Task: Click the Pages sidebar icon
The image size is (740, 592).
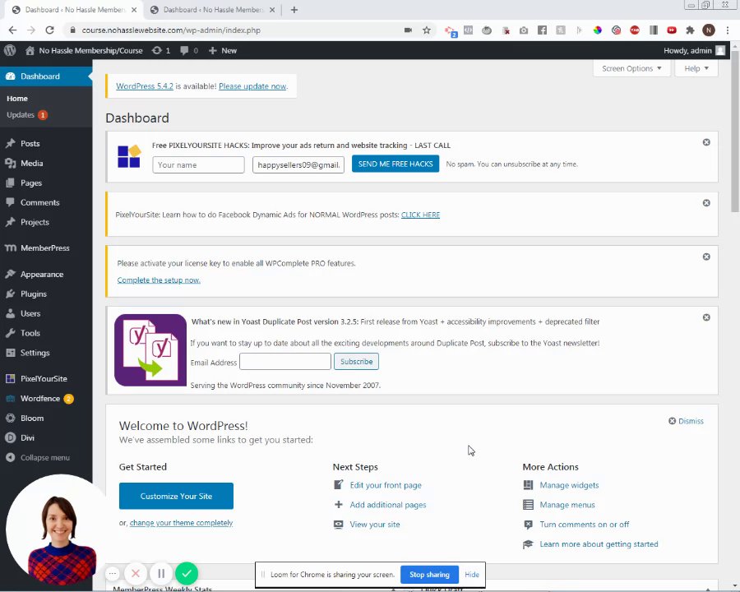Action: [x=11, y=183]
